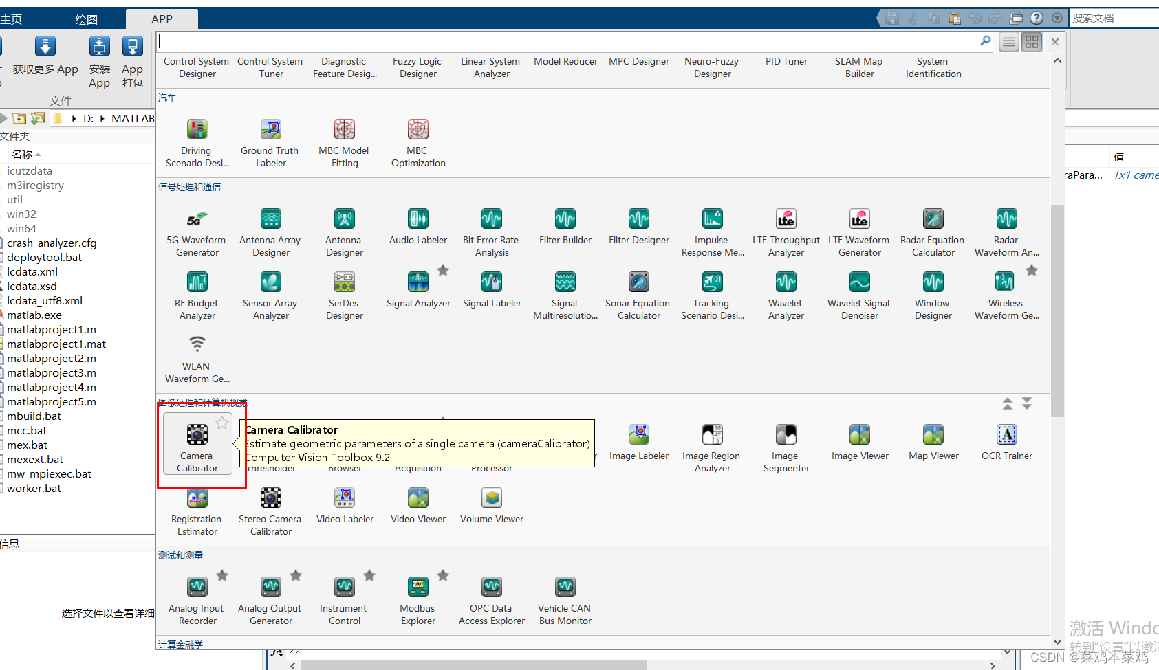The image size is (1159, 670).
Task: Open System Identification app
Action: [933, 67]
